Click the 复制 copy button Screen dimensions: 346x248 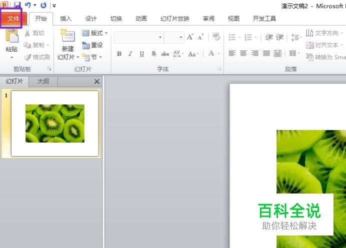[36, 45]
